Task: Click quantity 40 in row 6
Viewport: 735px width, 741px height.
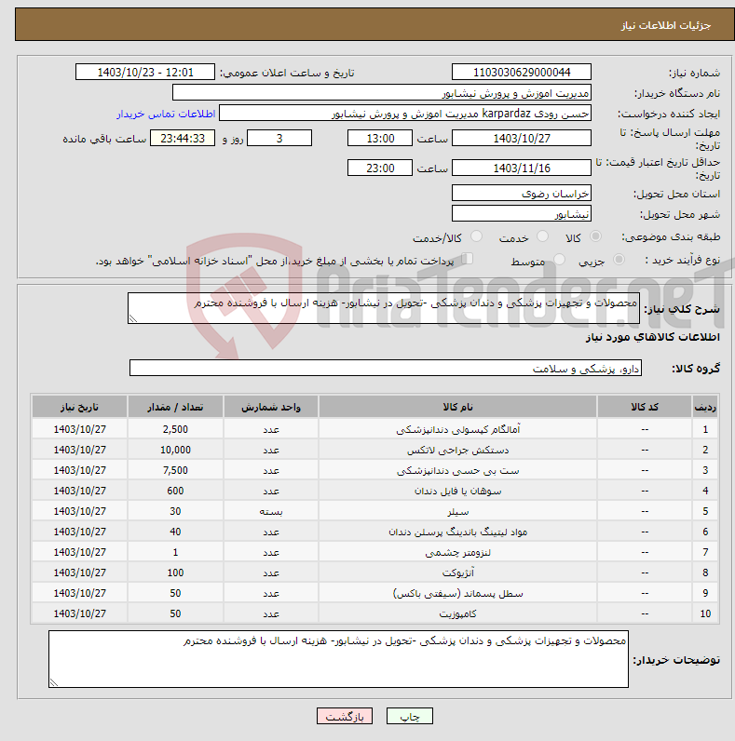Action: (x=175, y=532)
